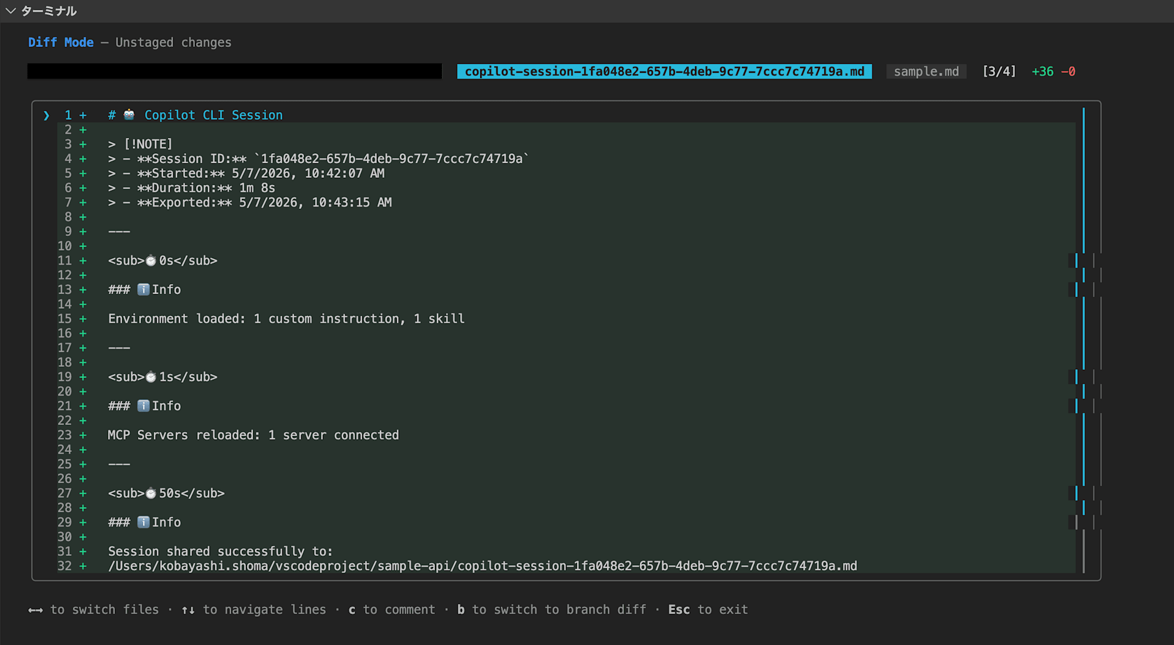Click the 'Esc to exit' hint
This screenshot has height=645, width=1174.
point(708,610)
